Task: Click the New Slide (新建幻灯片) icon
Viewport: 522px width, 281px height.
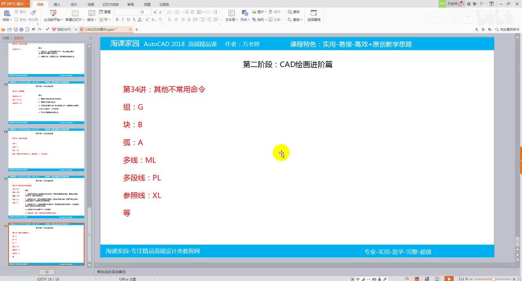Action: [x=75, y=13]
